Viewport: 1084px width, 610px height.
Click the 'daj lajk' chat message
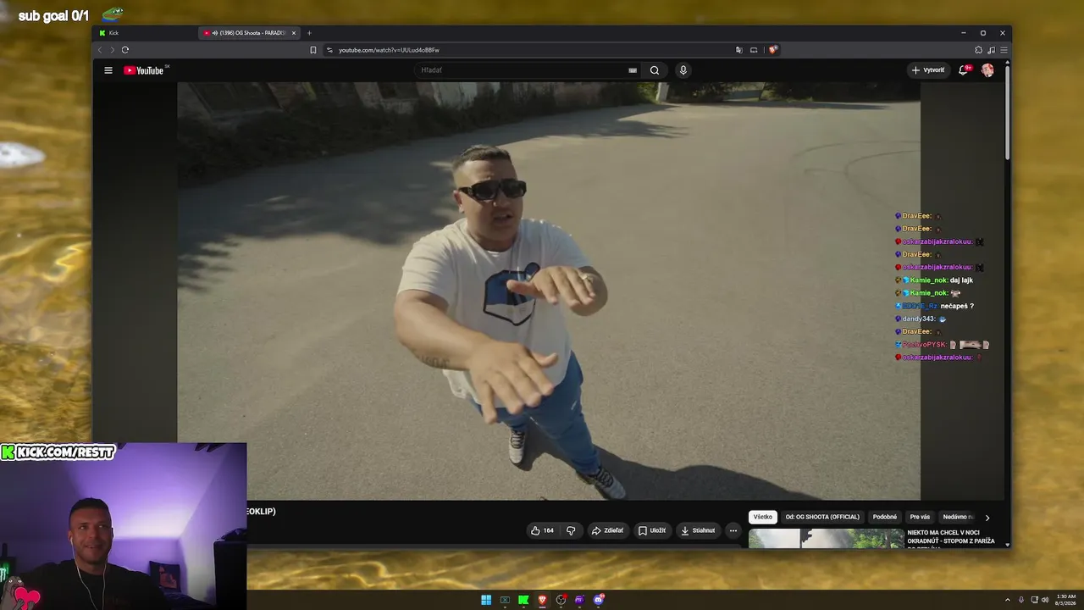click(961, 280)
